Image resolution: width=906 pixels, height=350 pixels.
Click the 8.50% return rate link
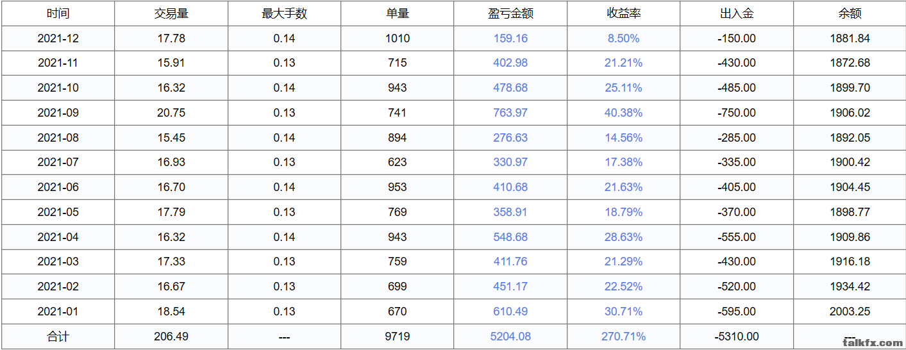624,38
